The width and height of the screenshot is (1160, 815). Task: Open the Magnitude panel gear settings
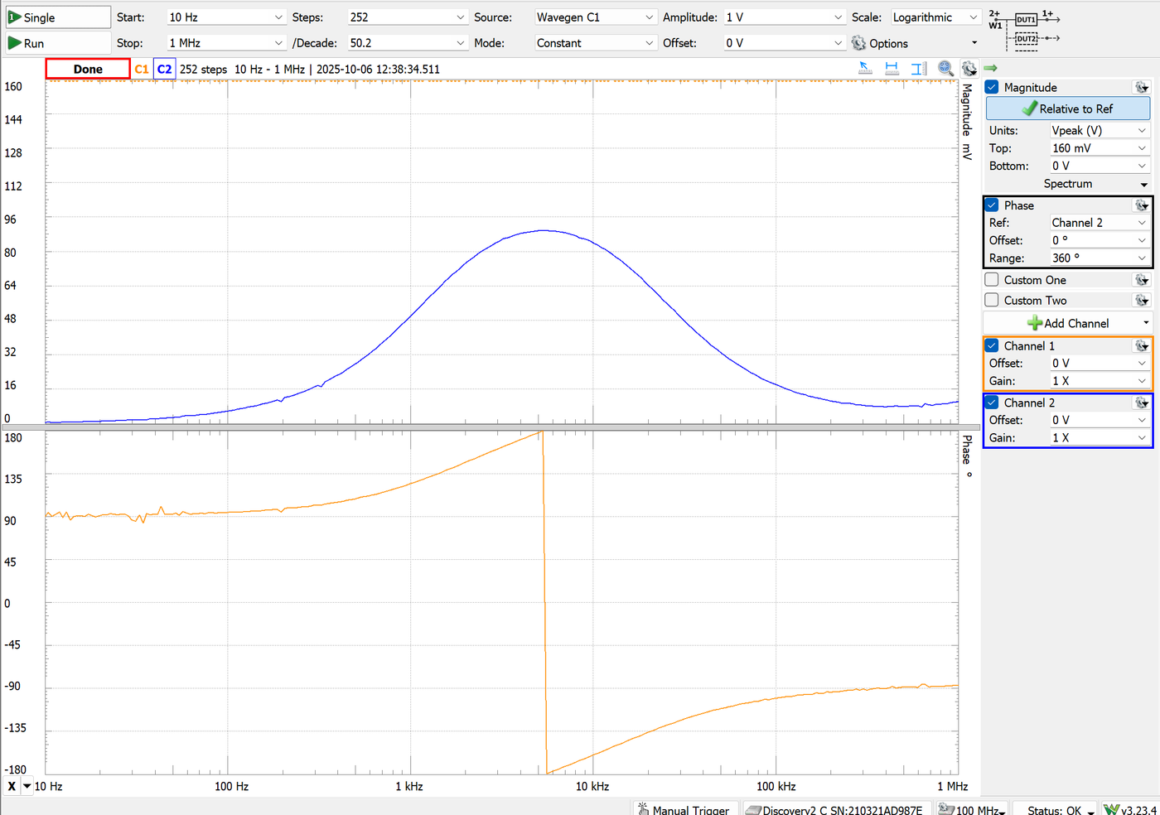1142,87
